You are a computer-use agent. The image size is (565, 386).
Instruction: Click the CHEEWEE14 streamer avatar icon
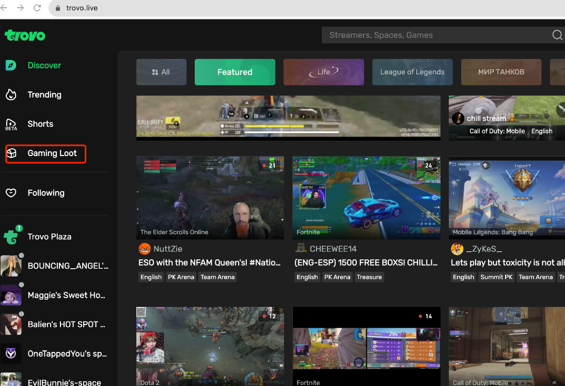point(301,249)
